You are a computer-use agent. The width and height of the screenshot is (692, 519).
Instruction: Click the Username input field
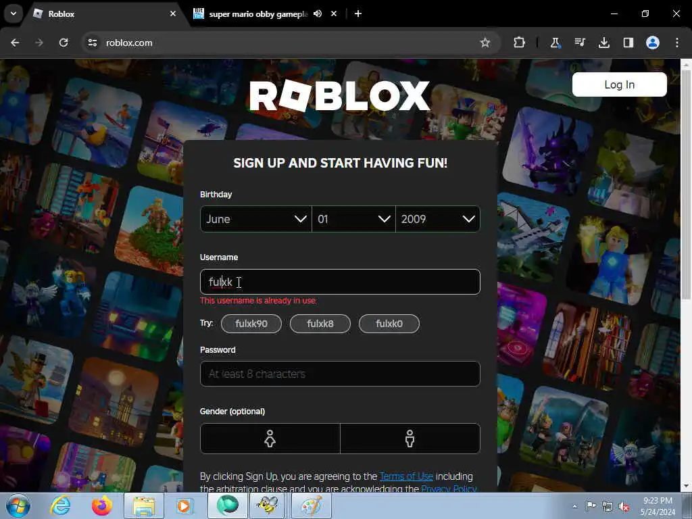coord(340,282)
